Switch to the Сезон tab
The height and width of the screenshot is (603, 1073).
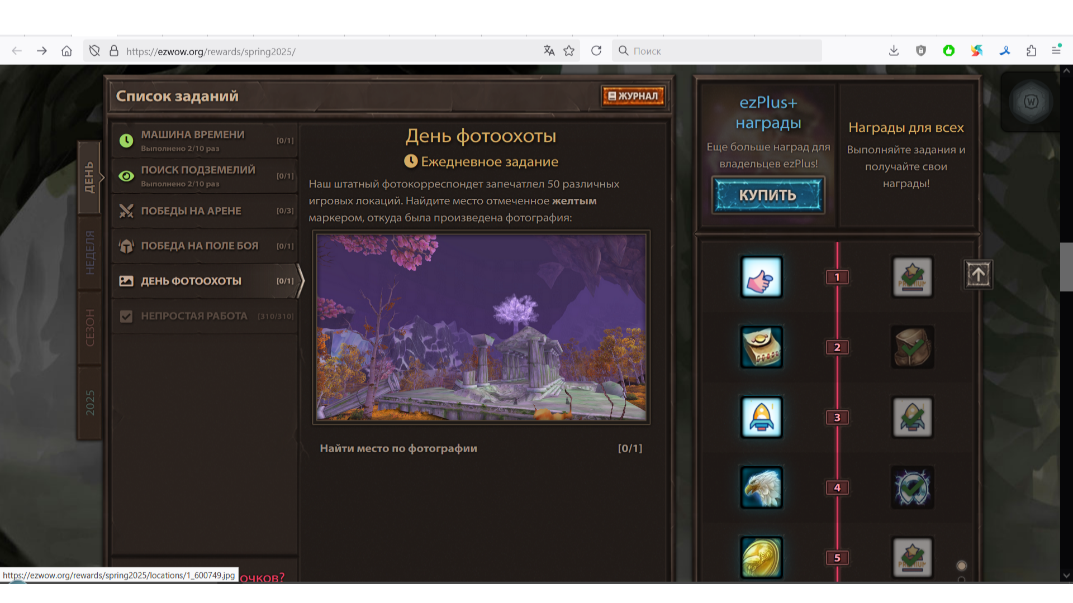(89, 327)
